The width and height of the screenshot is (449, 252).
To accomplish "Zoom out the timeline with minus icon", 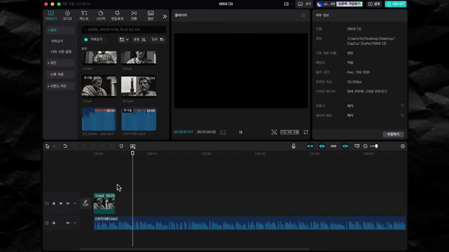I will coord(365,146).
